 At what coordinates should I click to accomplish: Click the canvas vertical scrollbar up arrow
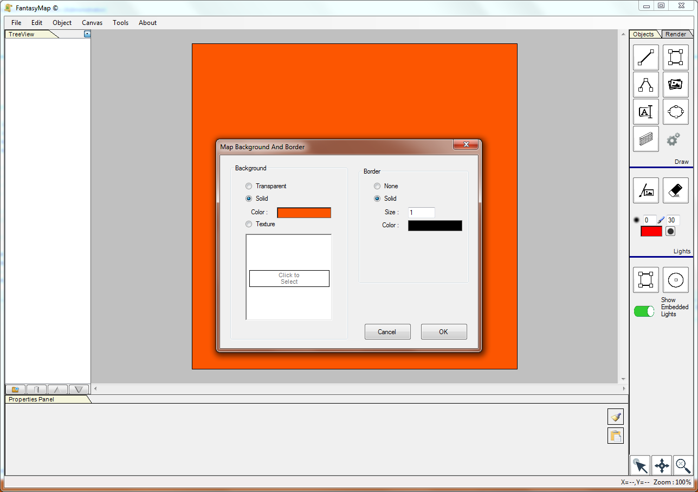coord(624,34)
